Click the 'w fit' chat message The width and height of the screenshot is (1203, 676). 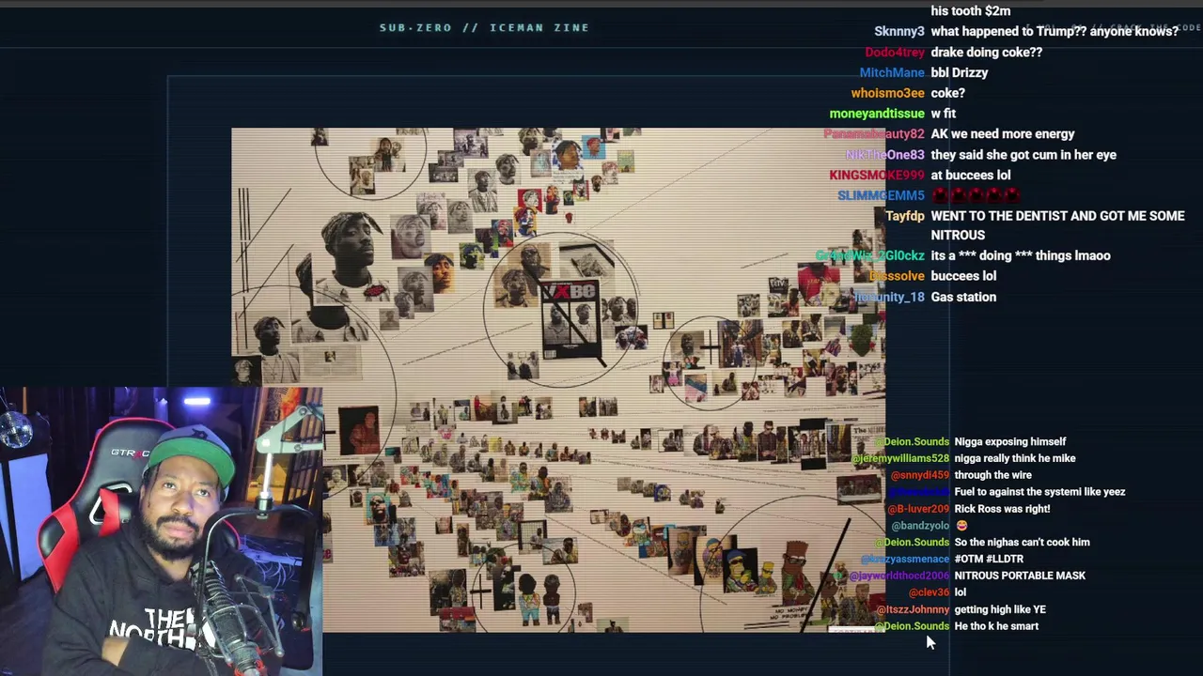point(944,115)
